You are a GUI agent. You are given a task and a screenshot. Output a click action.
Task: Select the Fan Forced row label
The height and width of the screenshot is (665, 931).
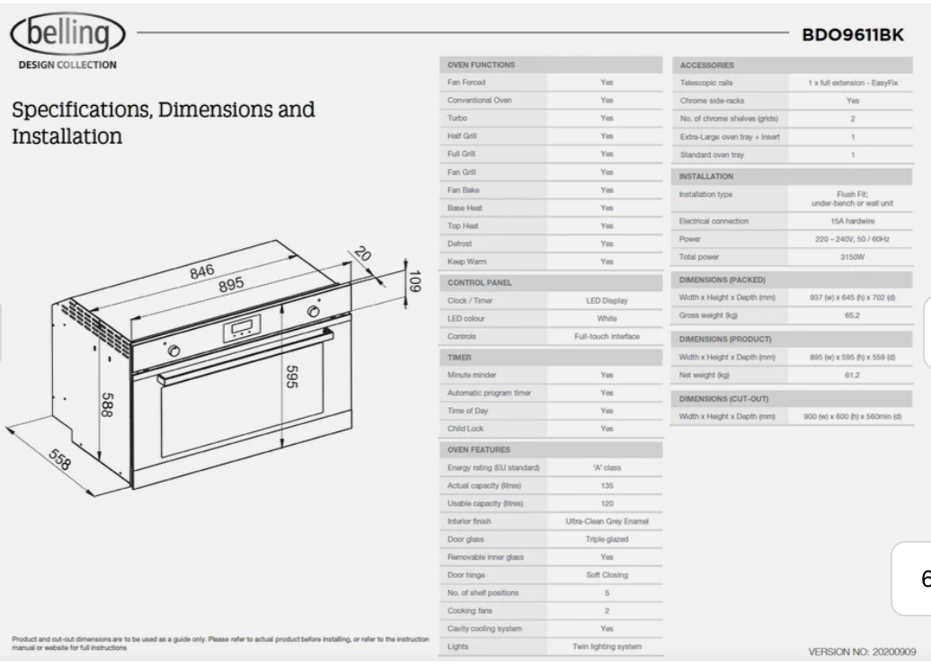(x=466, y=83)
